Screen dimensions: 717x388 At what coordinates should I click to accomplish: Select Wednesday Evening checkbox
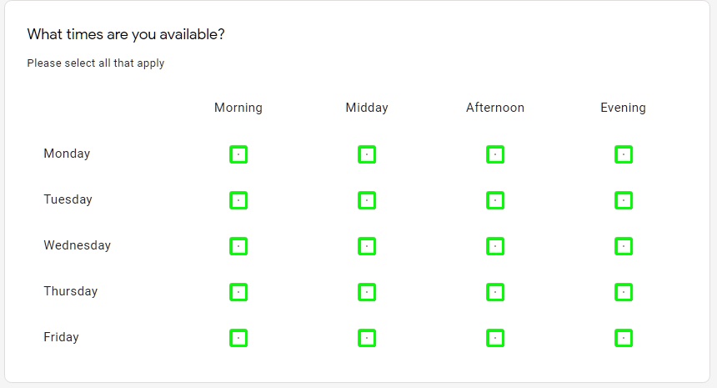tap(624, 246)
